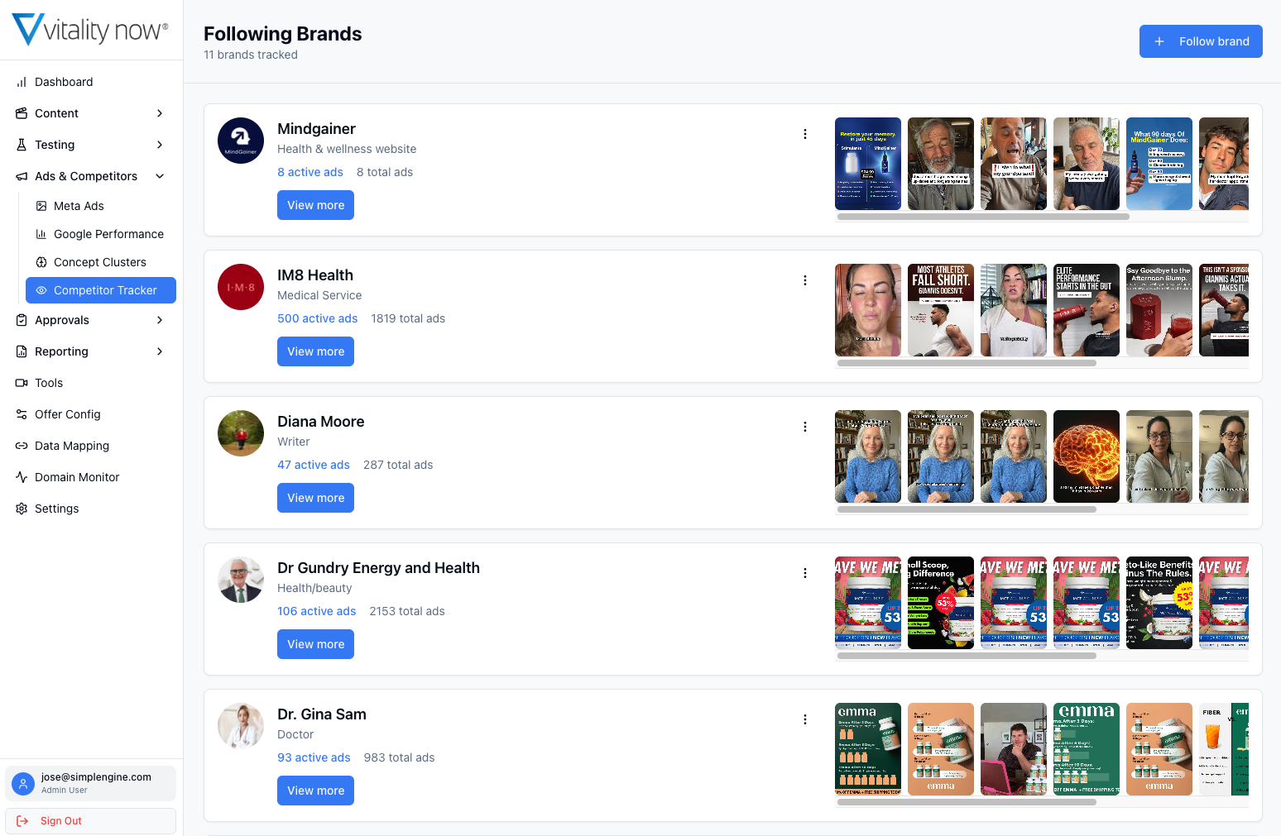Viewport: 1281px width, 836px height.
Task: Click the Approvals clipboard icon
Action: [22, 320]
